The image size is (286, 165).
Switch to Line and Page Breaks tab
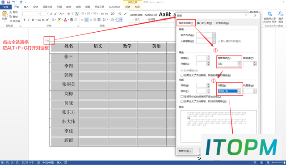204,23
